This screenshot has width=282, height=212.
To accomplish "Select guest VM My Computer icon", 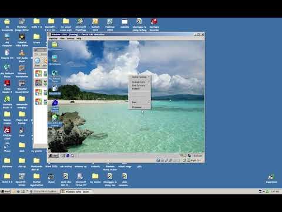I will click(x=55, y=60).
